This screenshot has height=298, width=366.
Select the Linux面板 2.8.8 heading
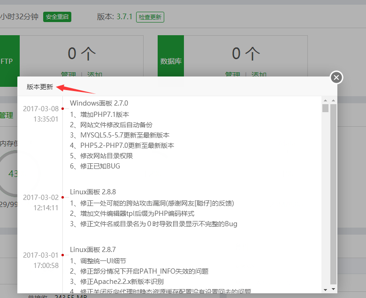click(x=93, y=192)
